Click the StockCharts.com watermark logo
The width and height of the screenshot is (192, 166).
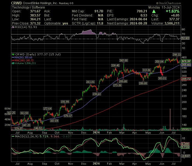point(168,3)
